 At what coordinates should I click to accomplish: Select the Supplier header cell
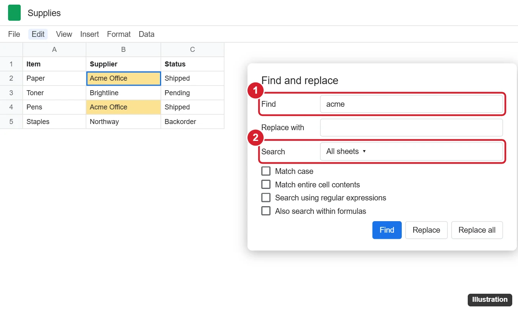coord(124,64)
